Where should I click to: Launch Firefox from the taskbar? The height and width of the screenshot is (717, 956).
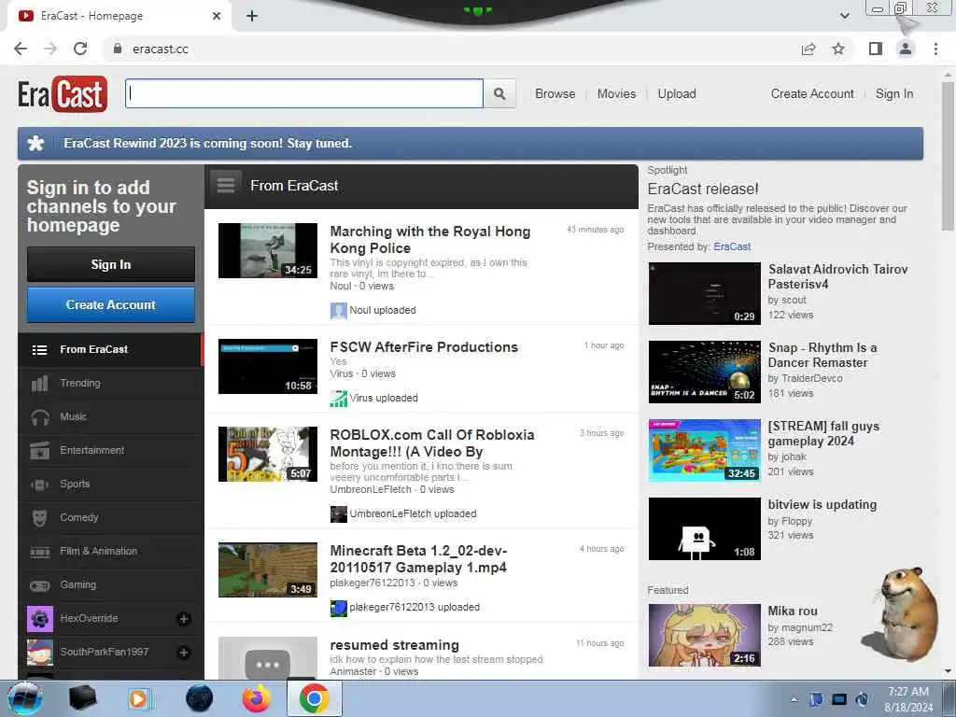pos(257,698)
